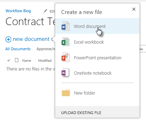
Task: Open the Workflow Blog link
Action: click(18, 11)
